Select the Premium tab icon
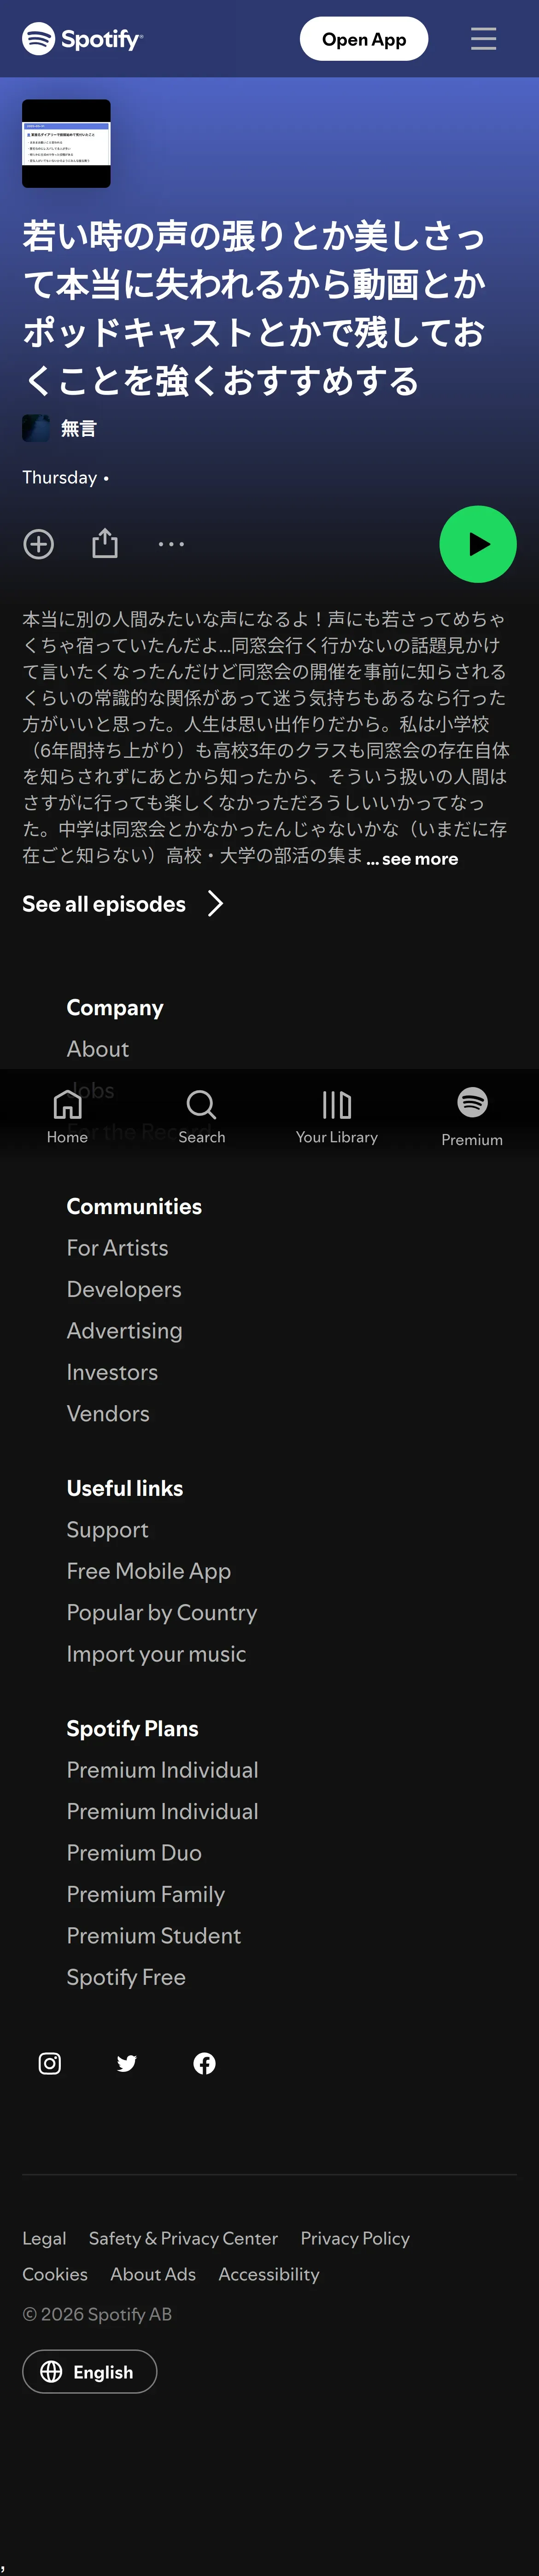Screen dimensions: 539x2576 tap(472, 1103)
